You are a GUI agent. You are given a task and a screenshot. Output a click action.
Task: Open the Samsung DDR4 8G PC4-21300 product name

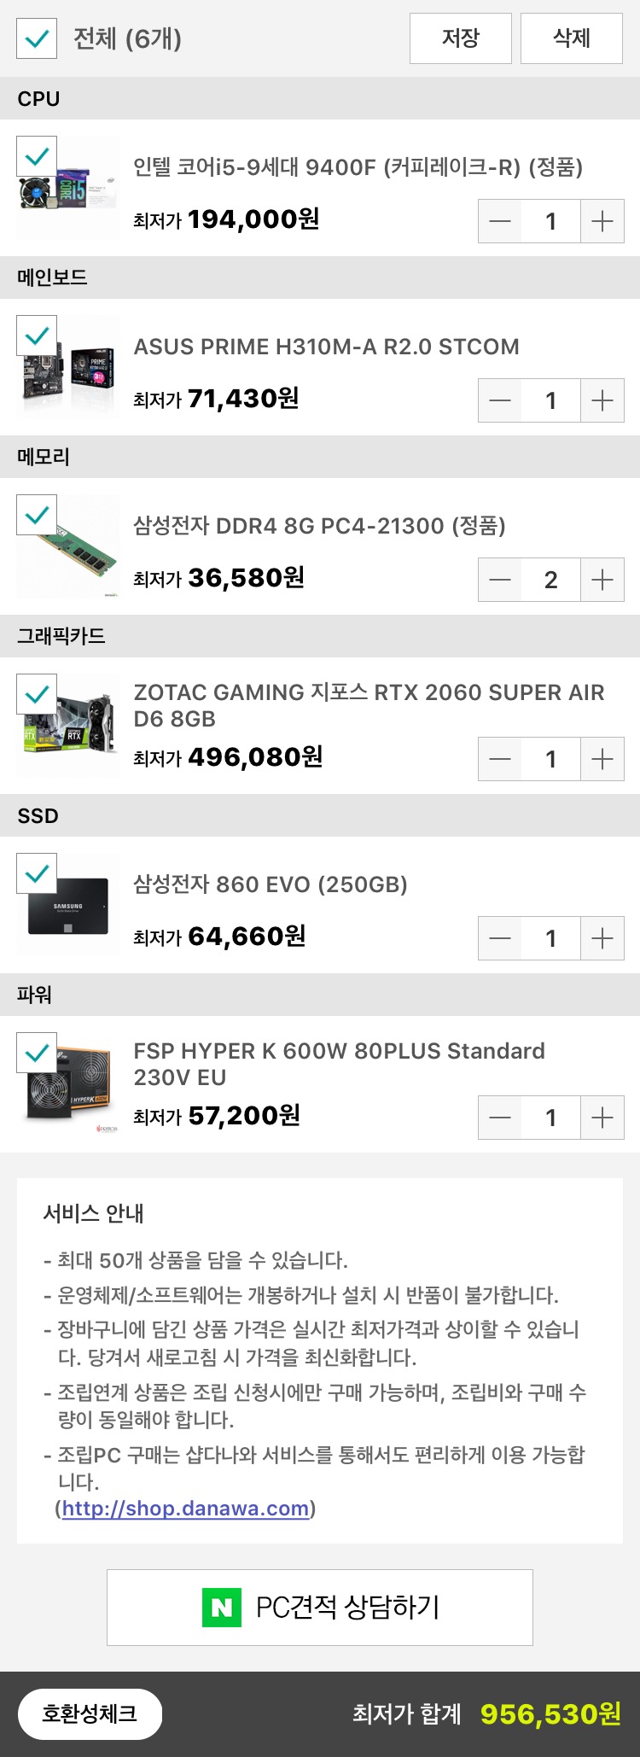pos(319,526)
